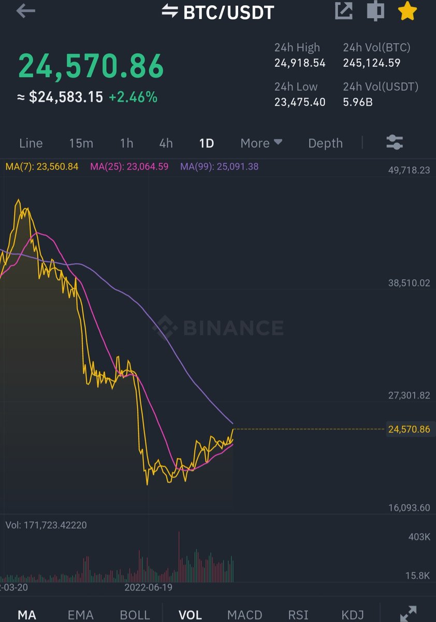Tap the 38,510.02 price axis label
The height and width of the screenshot is (622, 436).
tap(409, 283)
